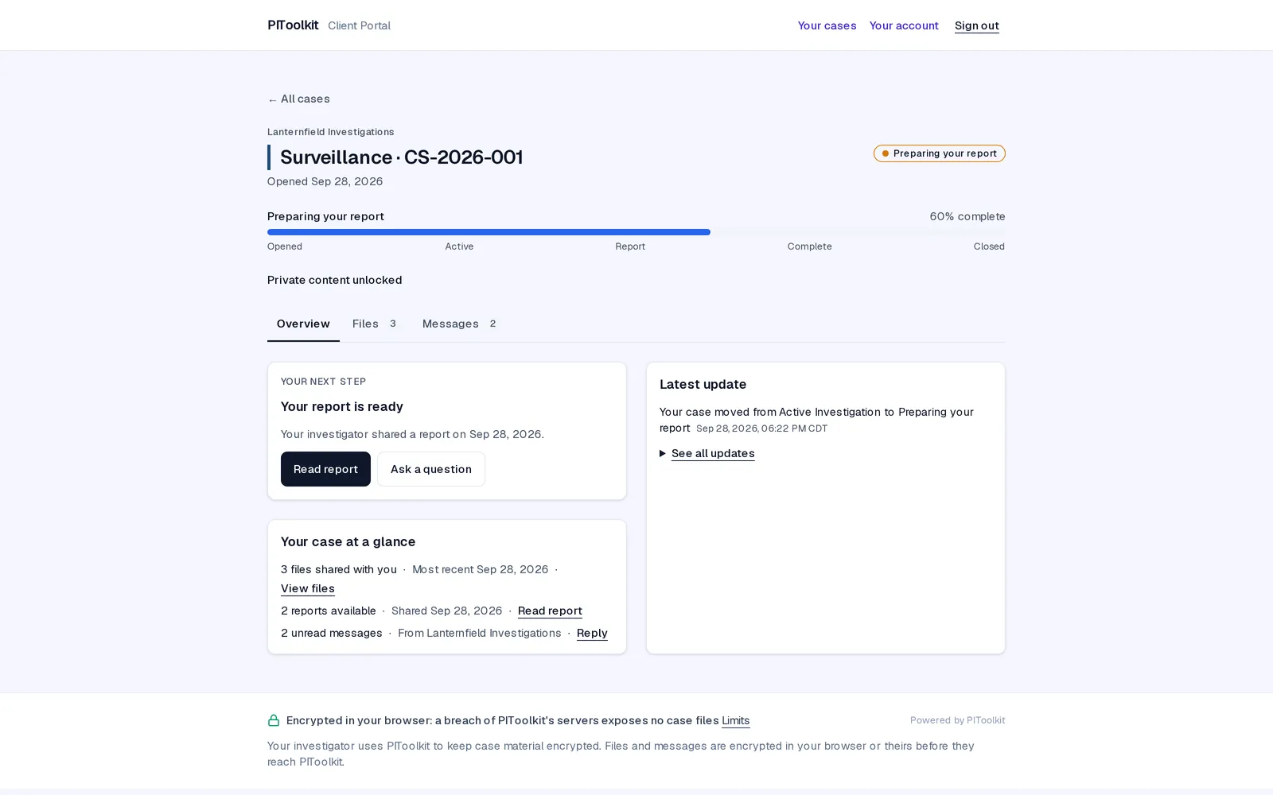The width and height of the screenshot is (1273, 795).
Task: Click the Your case at a glance heading
Action: click(x=348, y=541)
